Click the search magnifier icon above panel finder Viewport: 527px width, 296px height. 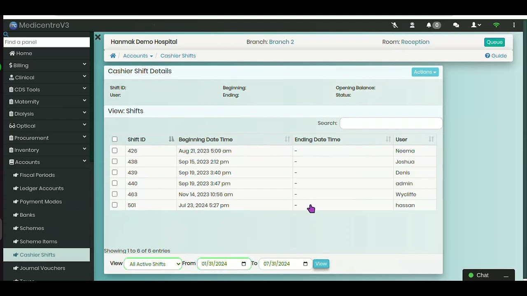[6, 35]
